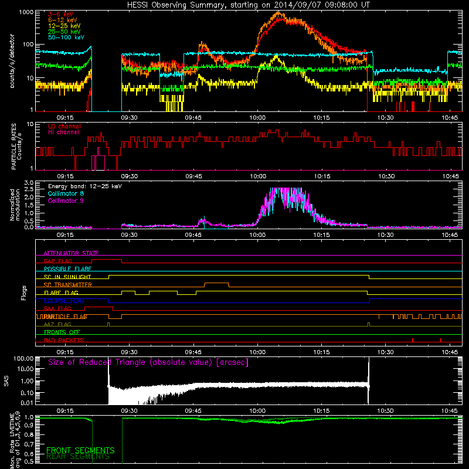Click '10:30' time tick below modulation plot
Image resolution: width=469 pixels, height=469 pixels.
click(x=386, y=235)
